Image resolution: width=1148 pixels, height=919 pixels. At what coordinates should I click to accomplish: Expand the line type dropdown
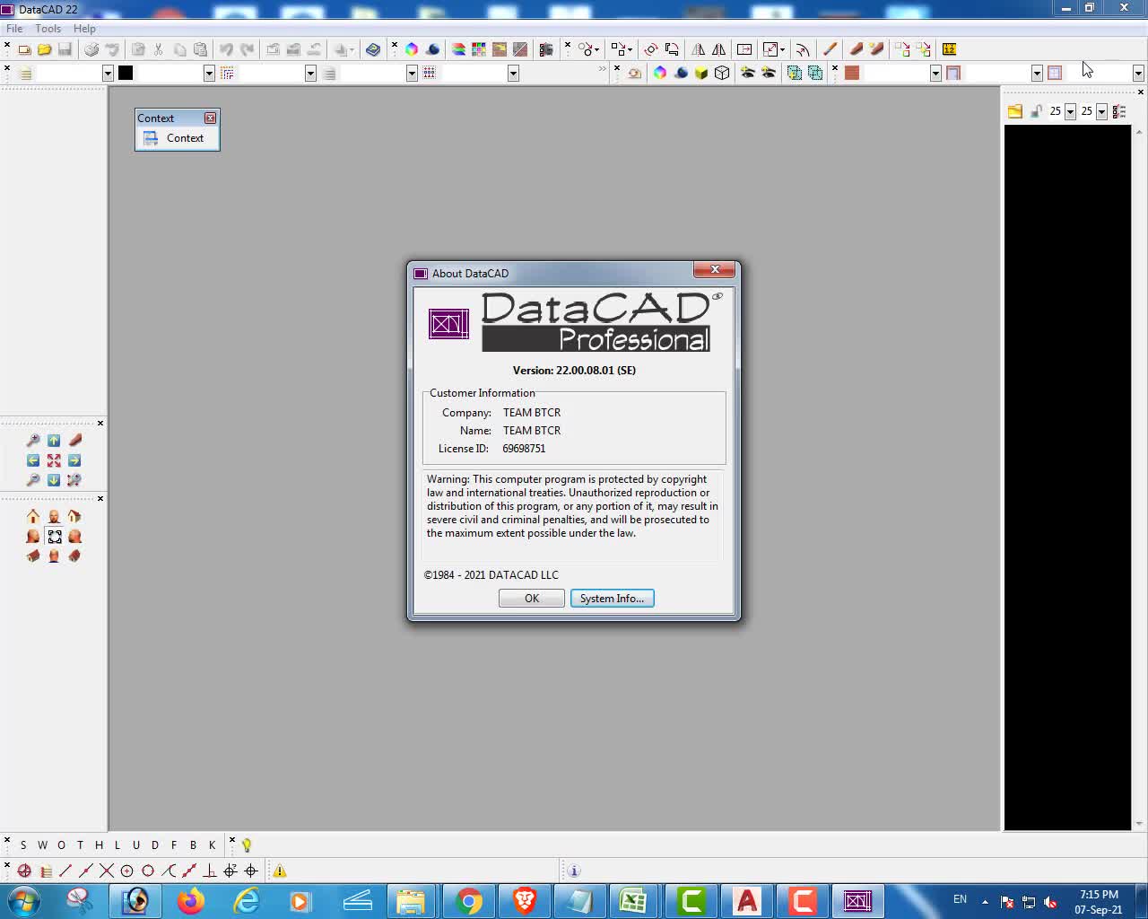pos(310,74)
